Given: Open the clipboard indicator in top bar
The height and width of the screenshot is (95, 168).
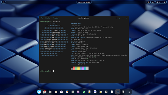Looking at the screenshot, I should coord(149,2).
